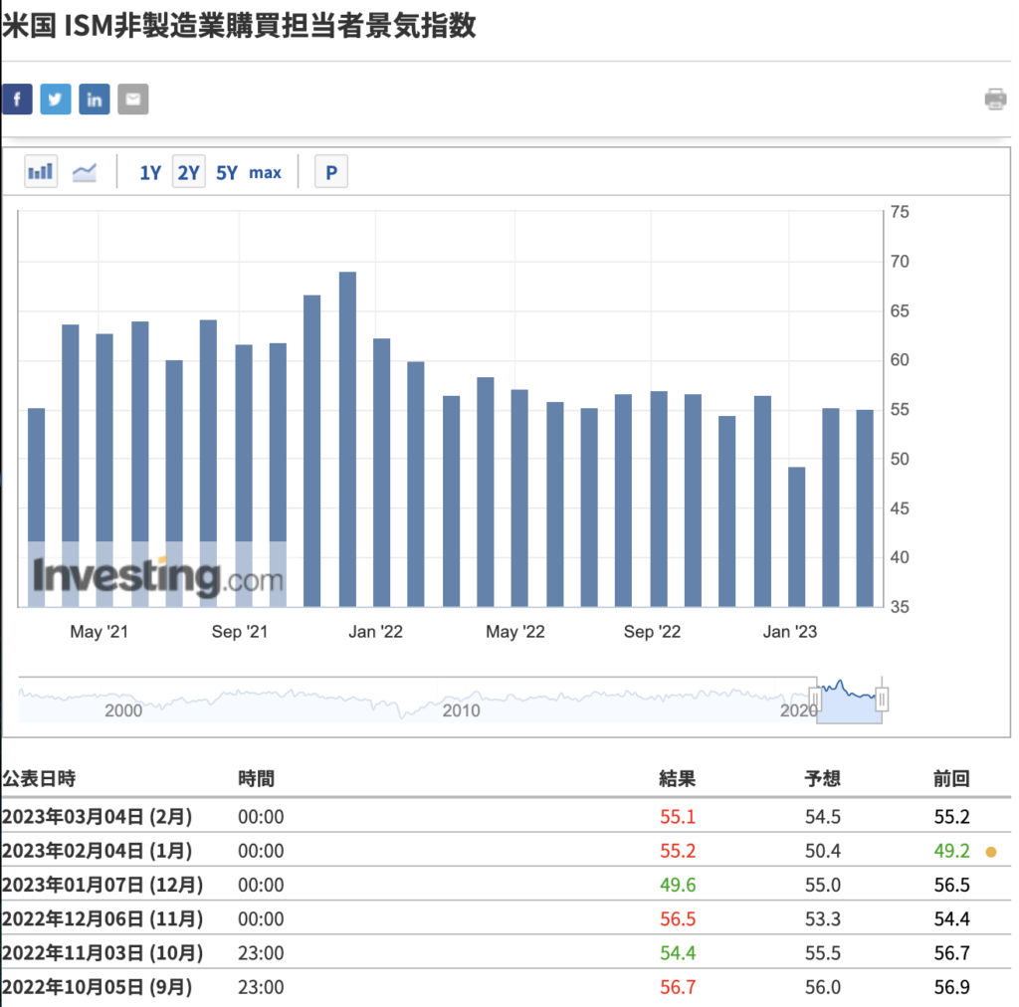The height and width of the screenshot is (1007, 1019).
Task: Click the page title 米国 ISM非製造業購買担当者景気指数
Action: [x=239, y=26]
